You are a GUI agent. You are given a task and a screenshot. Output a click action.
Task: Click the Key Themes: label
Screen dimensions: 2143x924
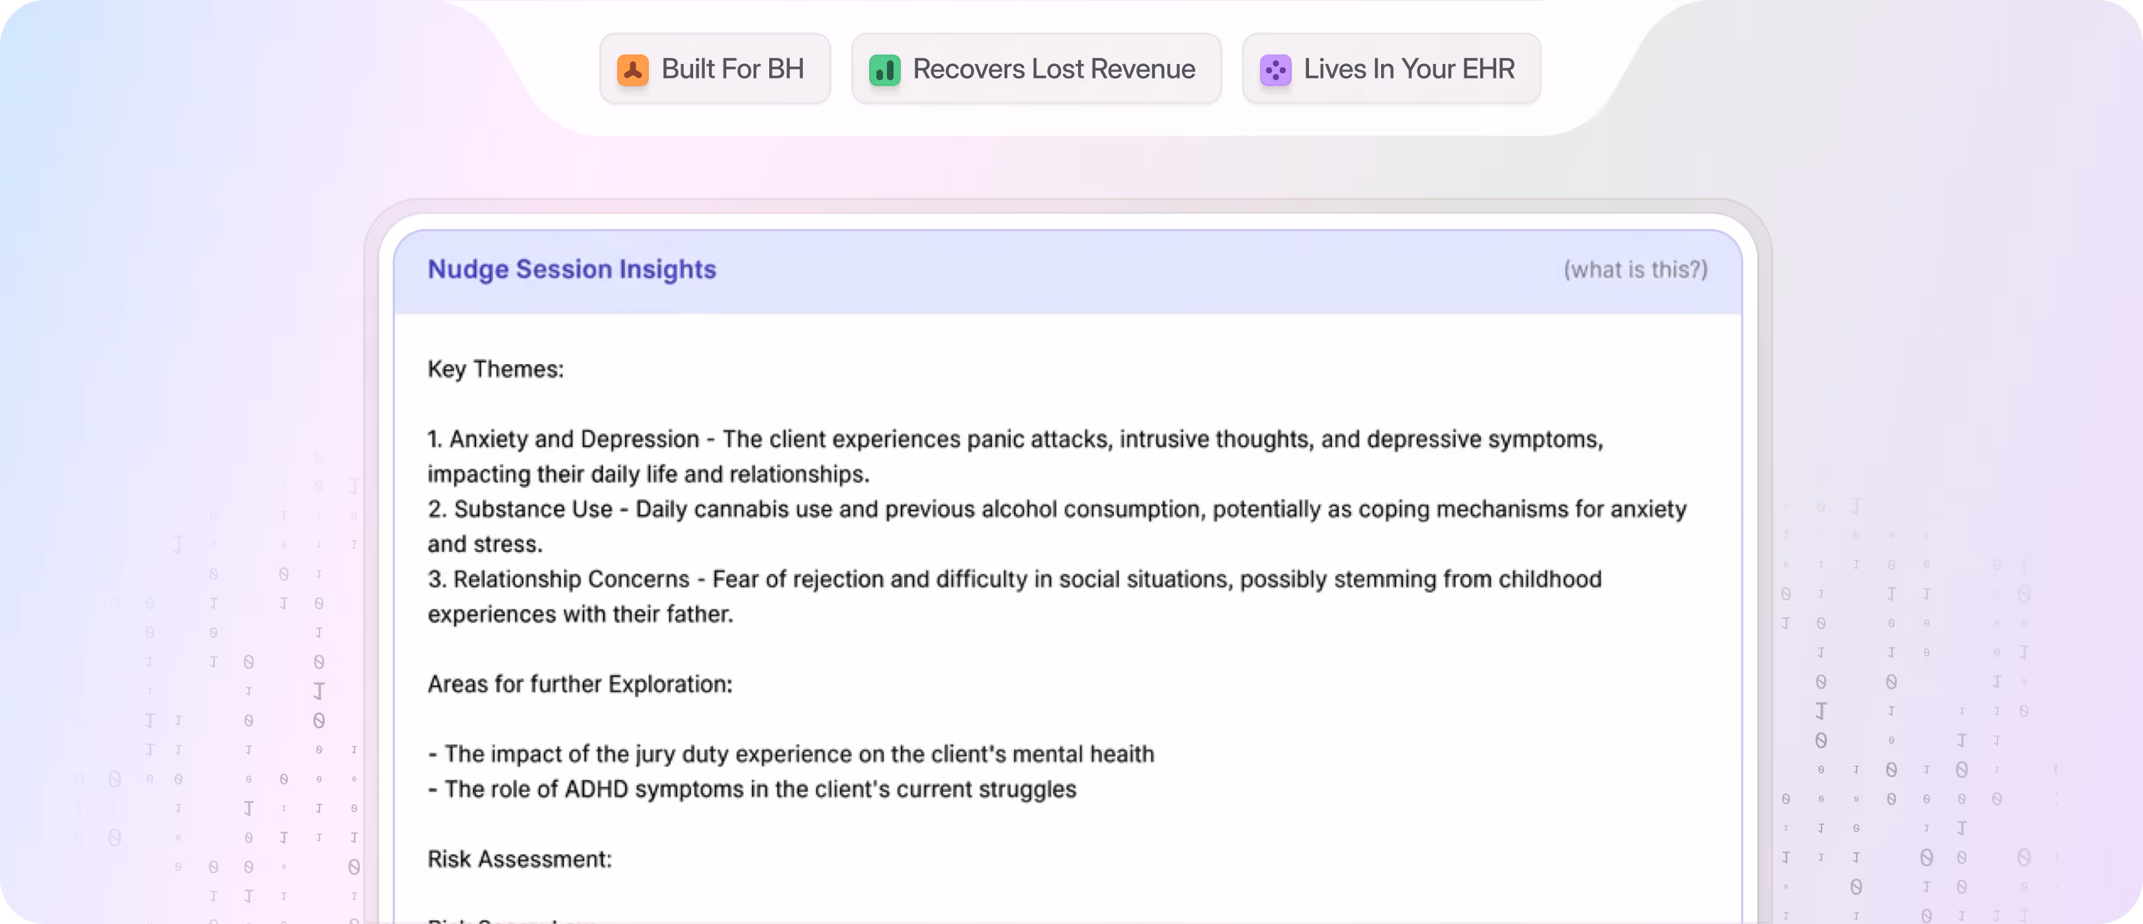(496, 369)
